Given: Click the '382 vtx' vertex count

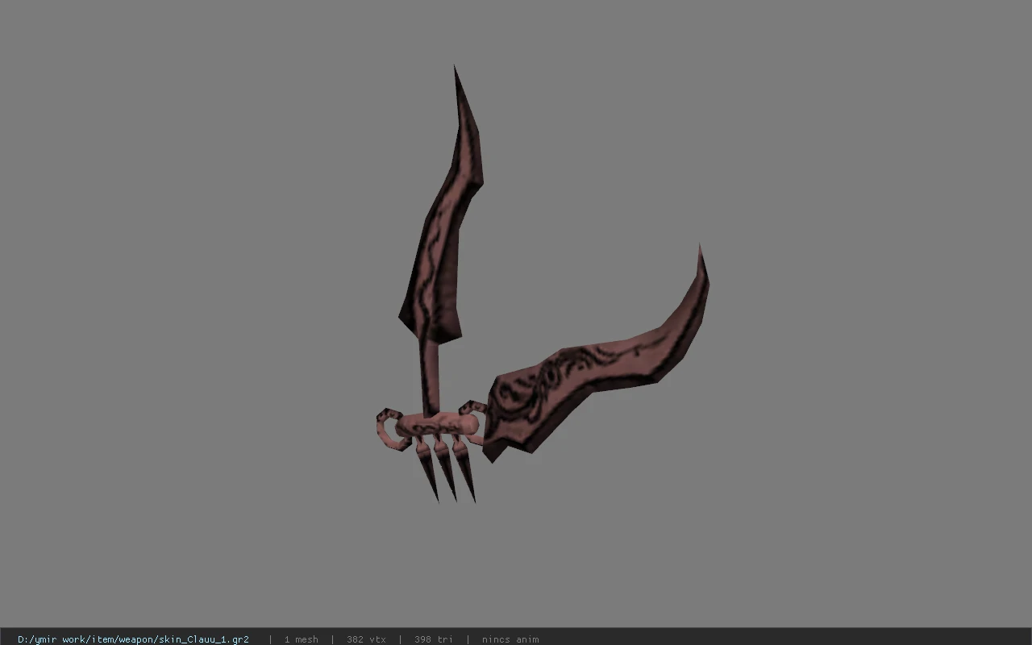Looking at the screenshot, I should (366, 639).
